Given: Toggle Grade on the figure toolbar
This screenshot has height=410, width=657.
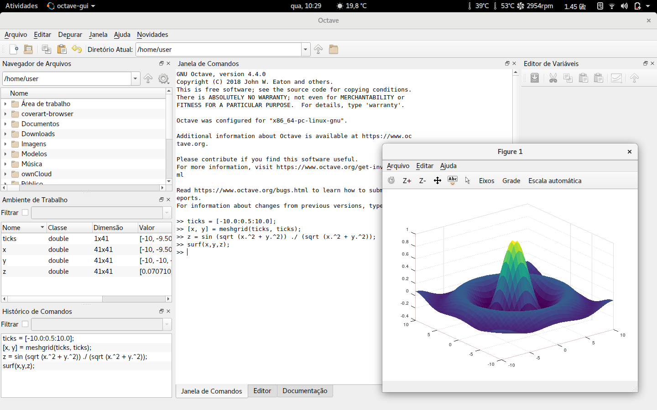Looking at the screenshot, I should click(511, 181).
